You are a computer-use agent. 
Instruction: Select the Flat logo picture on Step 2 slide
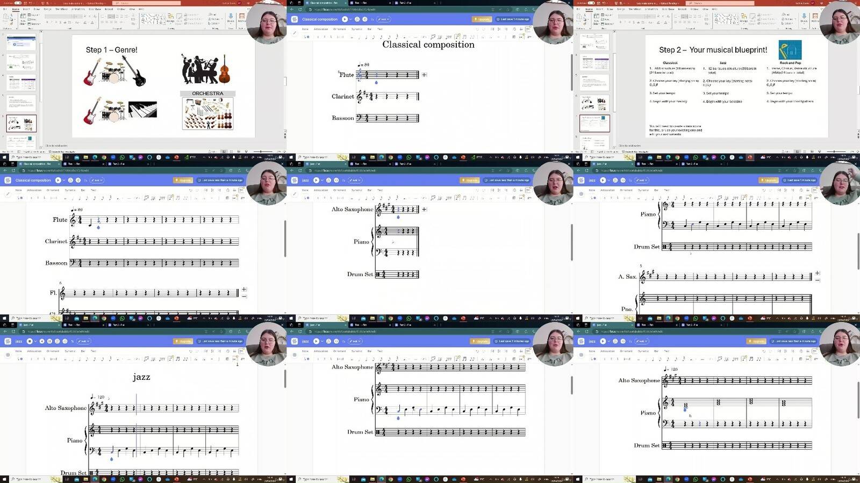coord(790,50)
